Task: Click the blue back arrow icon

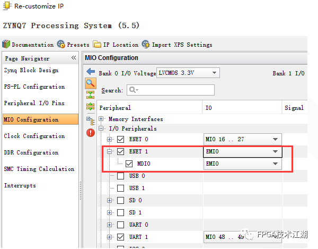Action: (91, 72)
